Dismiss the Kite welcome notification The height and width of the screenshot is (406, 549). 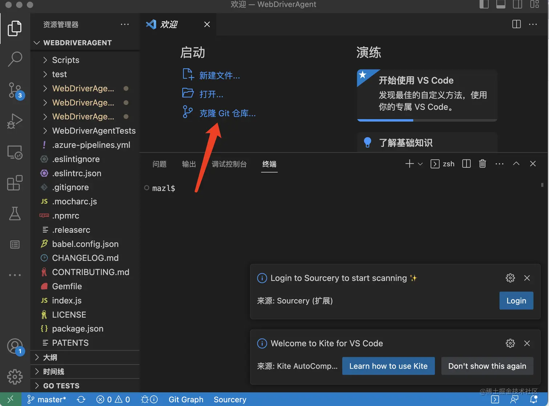[x=527, y=343]
